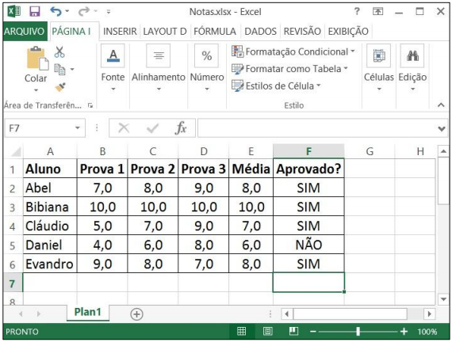Add a new sheet with plus icon
The height and width of the screenshot is (342, 452).
tap(136, 314)
